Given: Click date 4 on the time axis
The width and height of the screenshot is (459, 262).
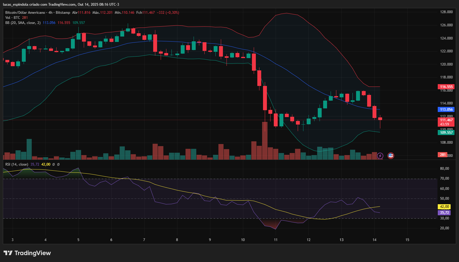Looking at the screenshot, I should 45,240.
